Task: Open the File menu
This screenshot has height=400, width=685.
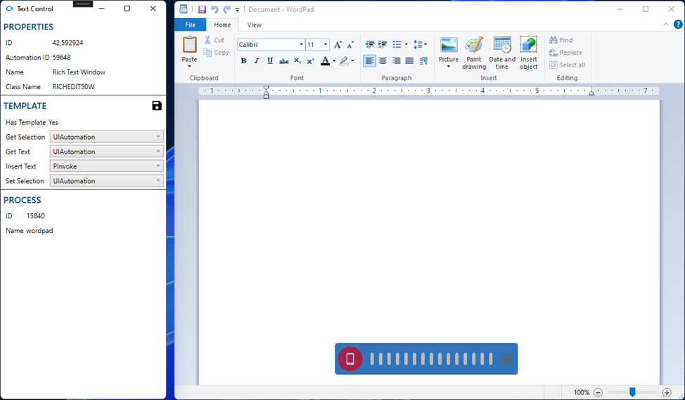Action: tap(190, 25)
